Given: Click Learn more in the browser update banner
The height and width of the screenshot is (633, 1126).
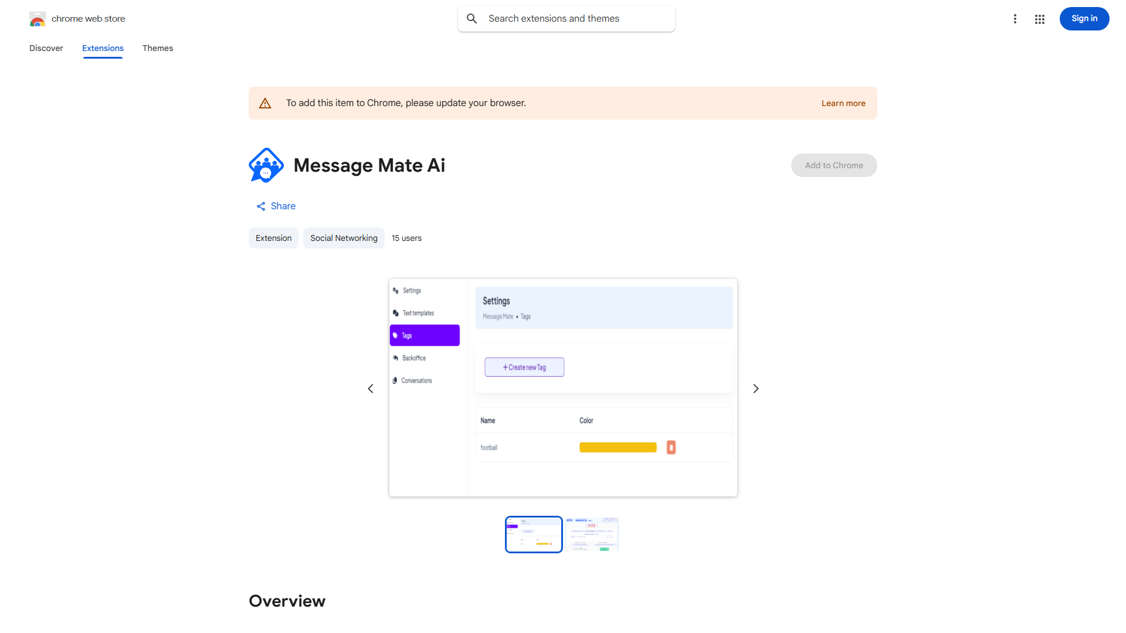Looking at the screenshot, I should coord(843,103).
